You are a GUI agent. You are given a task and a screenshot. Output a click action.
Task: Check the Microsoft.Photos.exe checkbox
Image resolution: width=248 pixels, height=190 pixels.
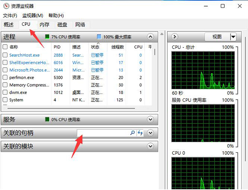pos(5,70)
